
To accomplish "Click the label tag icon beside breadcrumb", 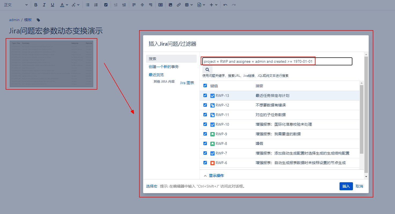I will [38, 20].
